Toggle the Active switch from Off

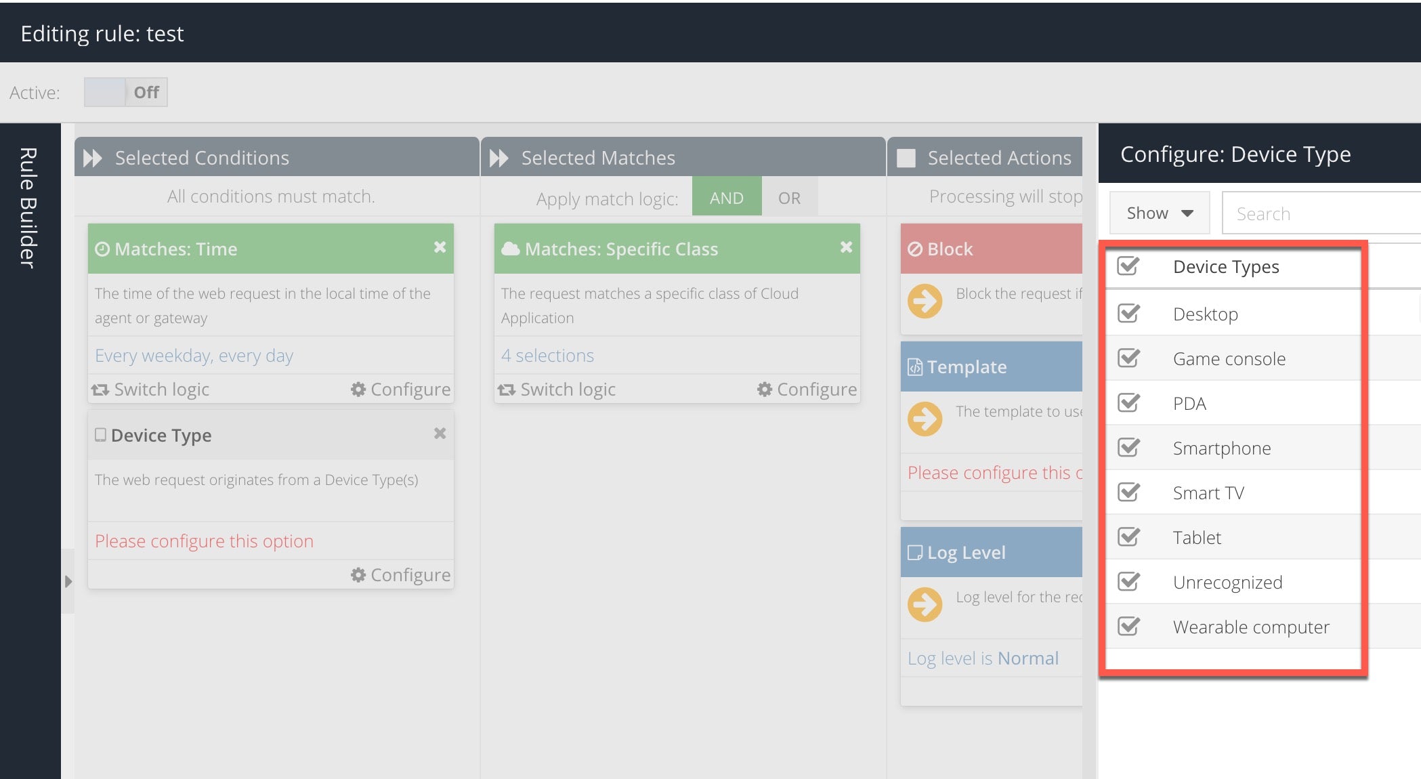125,92
